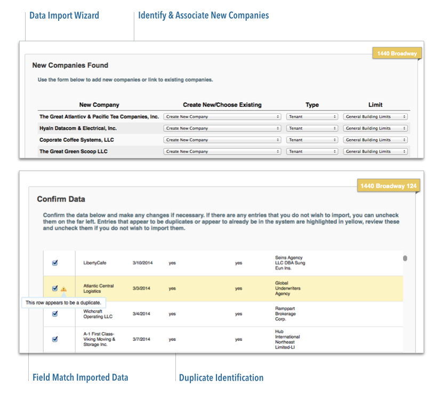Uncheck the LibertyCafe import checkbox
Screen dimensions: 443x395
tap(55, 263)
